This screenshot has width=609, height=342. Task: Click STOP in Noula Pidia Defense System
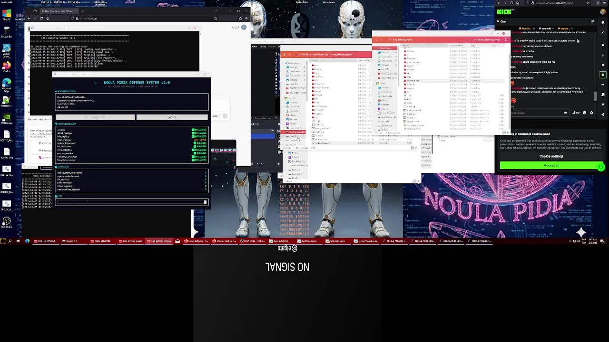coord(172,117)
